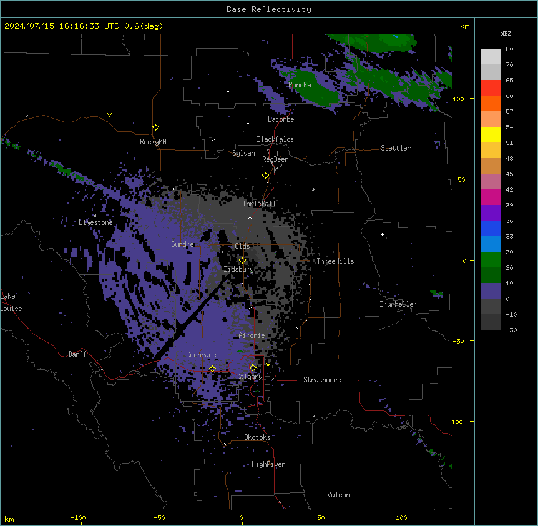Click the yellow V marker east of Calgary

(x=268, y=365)
